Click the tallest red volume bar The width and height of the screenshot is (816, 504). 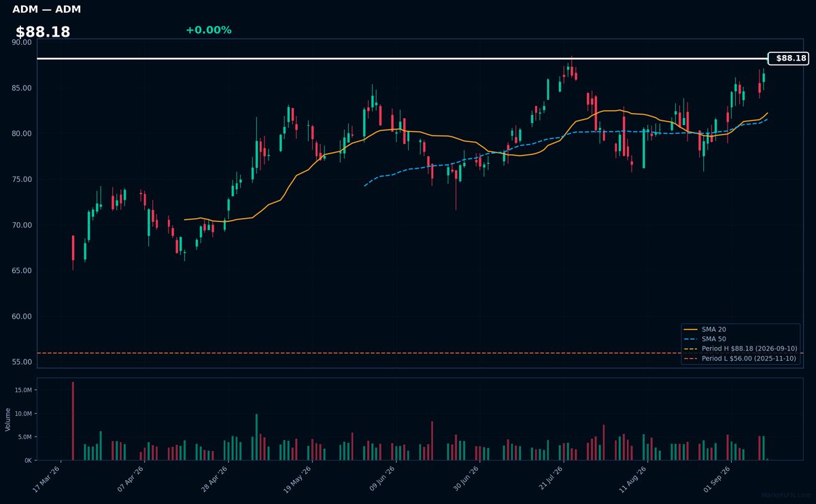73,421
